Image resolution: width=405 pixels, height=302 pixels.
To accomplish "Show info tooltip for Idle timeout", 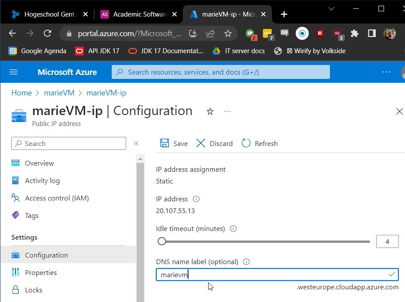I will pos(233,229).
